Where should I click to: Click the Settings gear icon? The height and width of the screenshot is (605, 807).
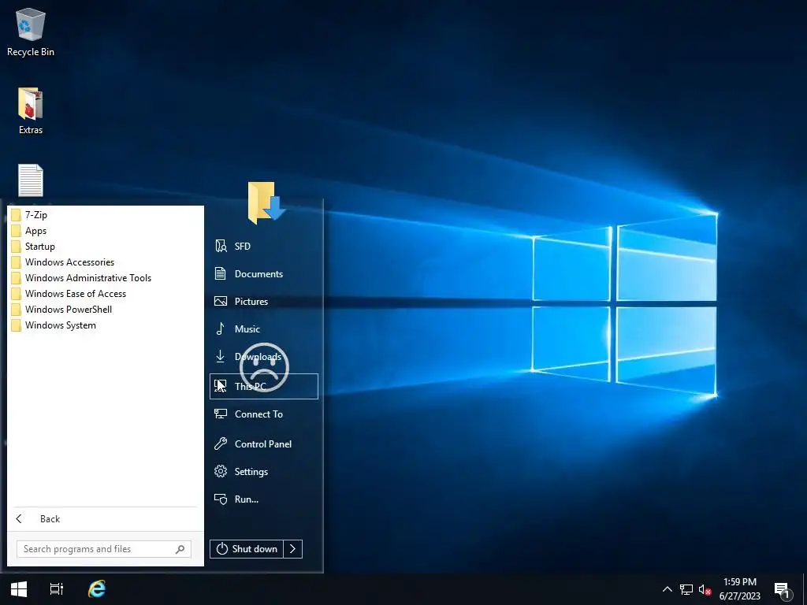tap(221, 471)
